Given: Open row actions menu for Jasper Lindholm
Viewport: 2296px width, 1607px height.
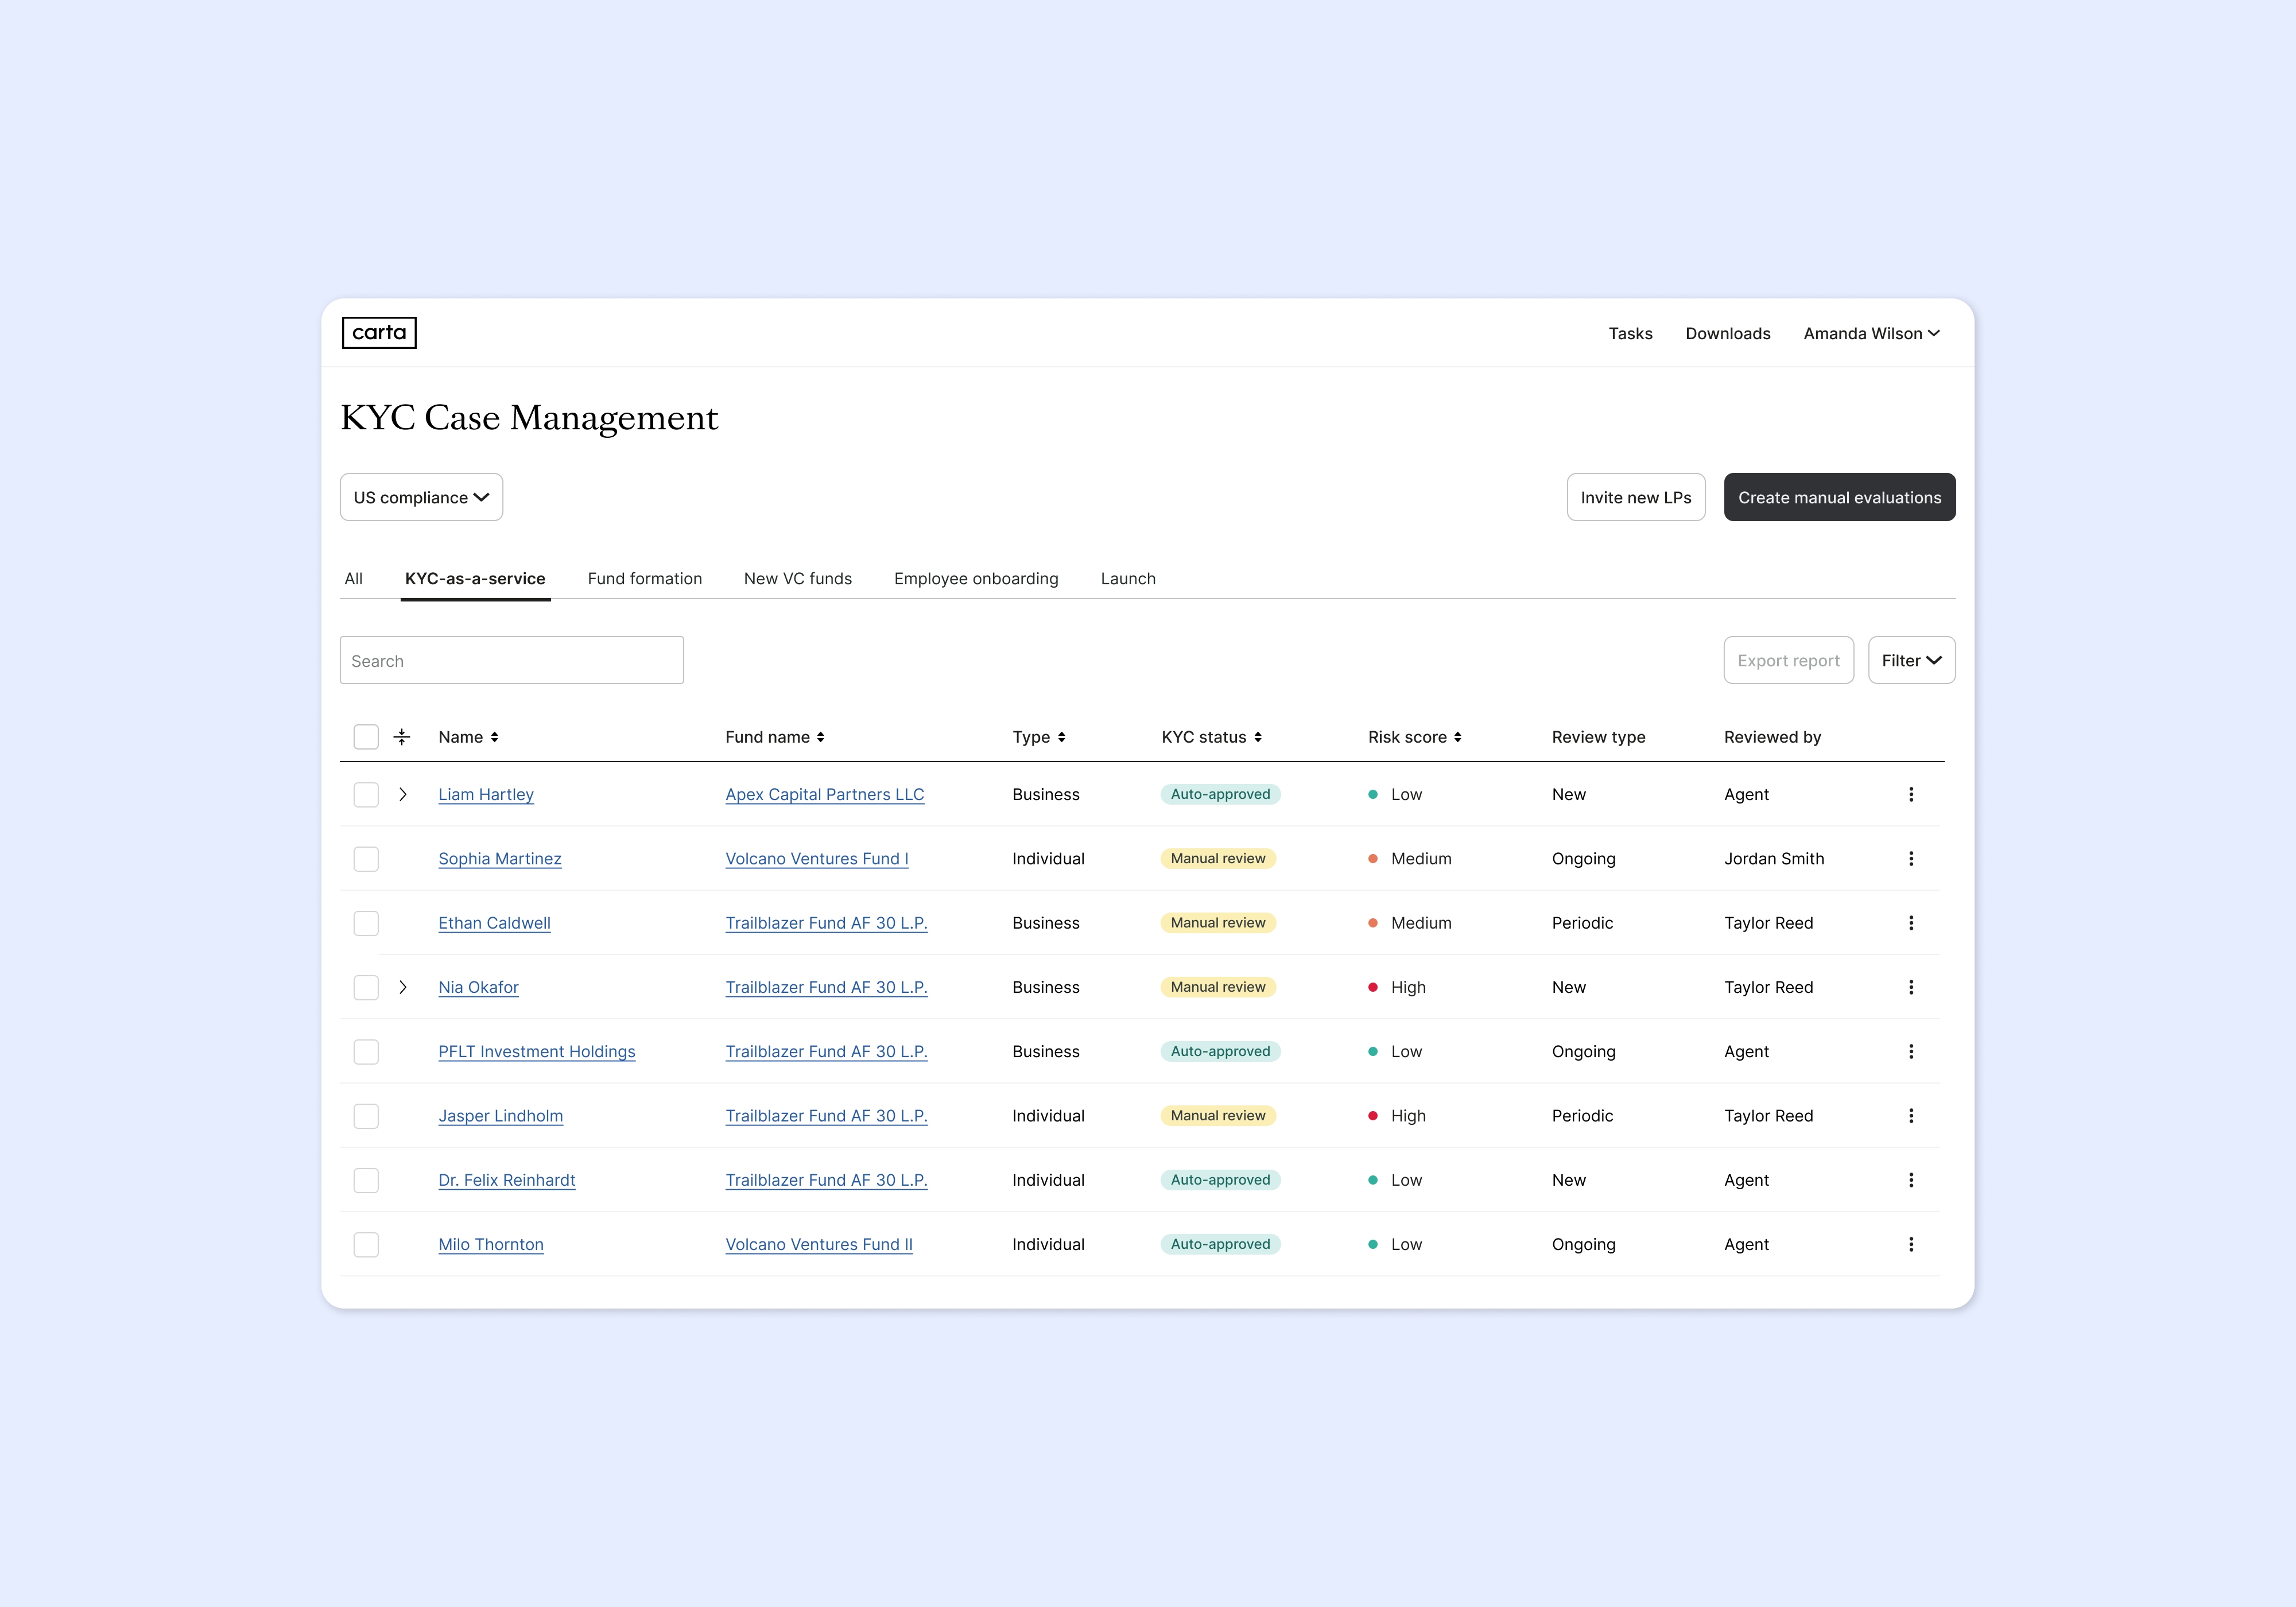Looking at the screenshot, I should tap(1910, 1115).
